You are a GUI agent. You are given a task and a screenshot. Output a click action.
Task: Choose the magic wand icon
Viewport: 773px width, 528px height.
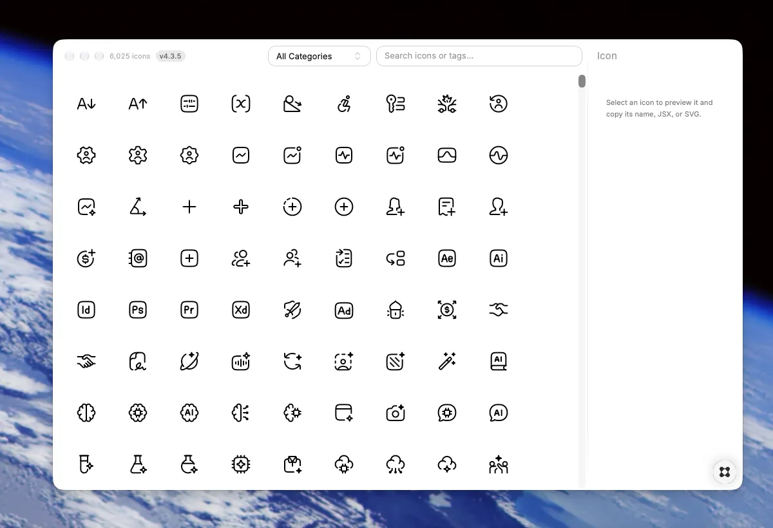447,361
